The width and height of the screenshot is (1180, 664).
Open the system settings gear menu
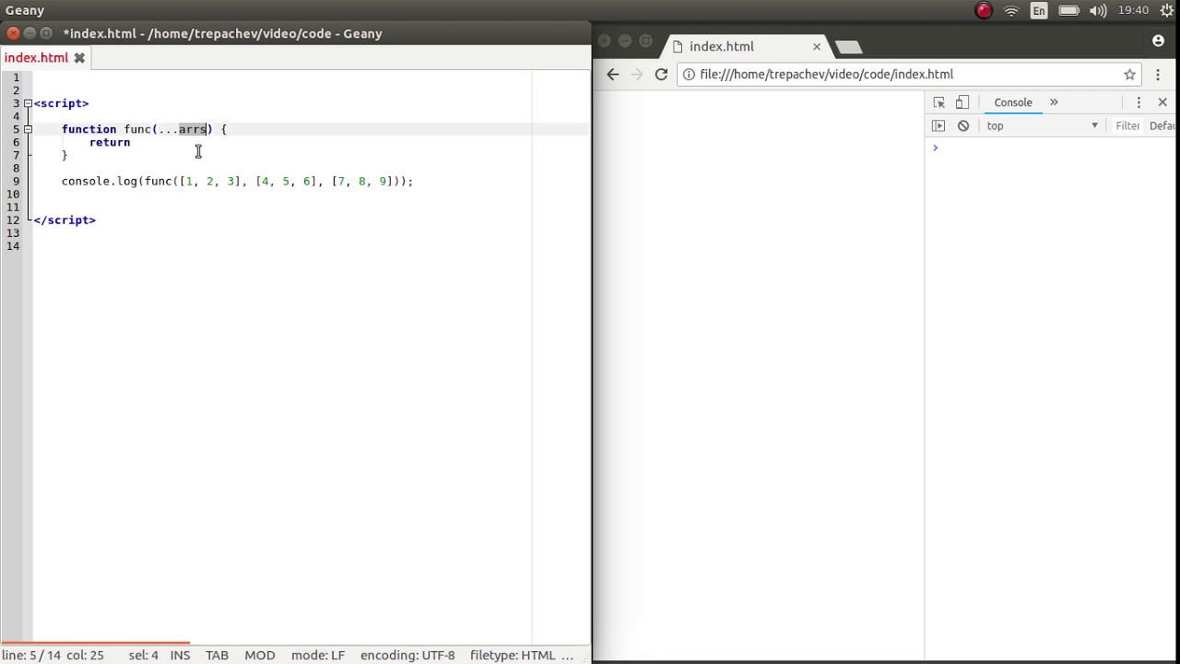coord(1168,11)
